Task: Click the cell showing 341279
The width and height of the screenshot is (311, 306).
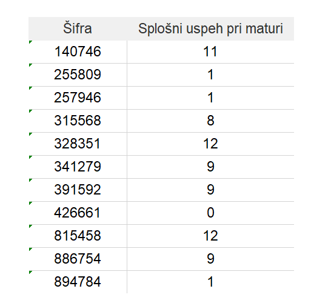Action: [78, 167]
